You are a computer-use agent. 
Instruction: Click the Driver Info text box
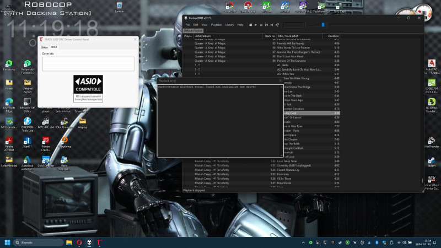point(88,64)
